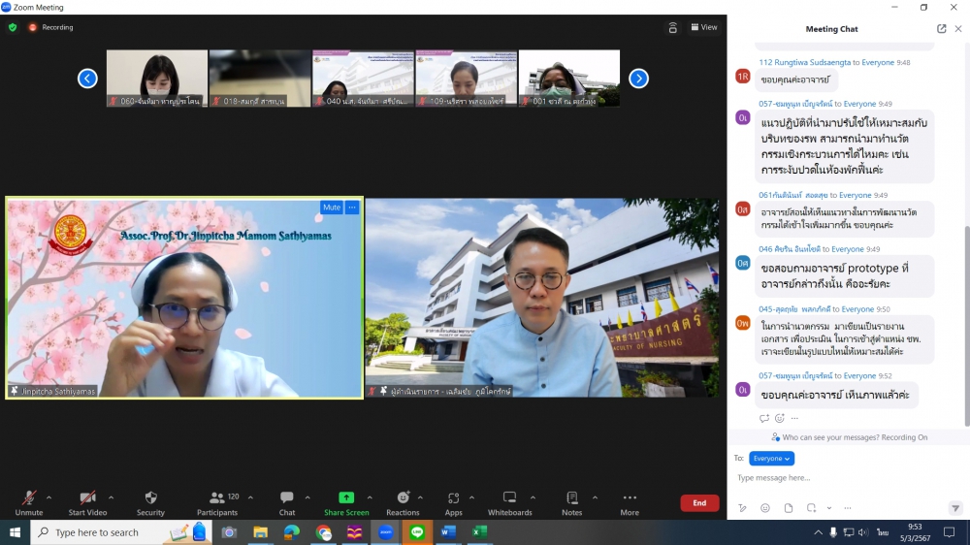Open the More menu in toolbar
The width and height of the screenshot is (970, 545).
coord(630,501)
